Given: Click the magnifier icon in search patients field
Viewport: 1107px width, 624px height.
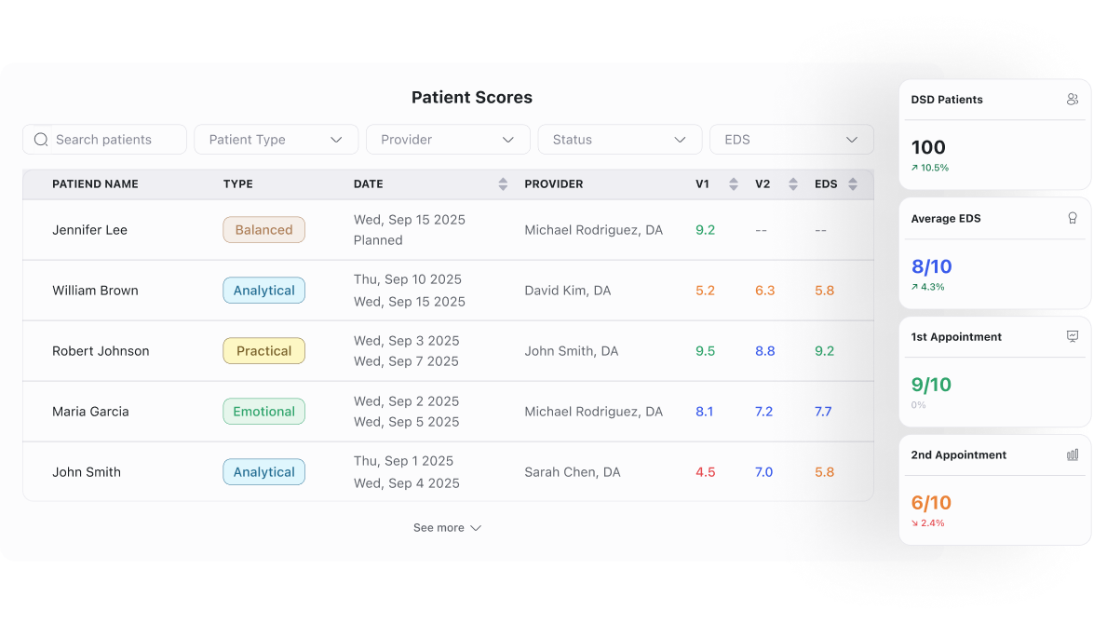Looking at the screenshot, I should (x=41, y=139).
